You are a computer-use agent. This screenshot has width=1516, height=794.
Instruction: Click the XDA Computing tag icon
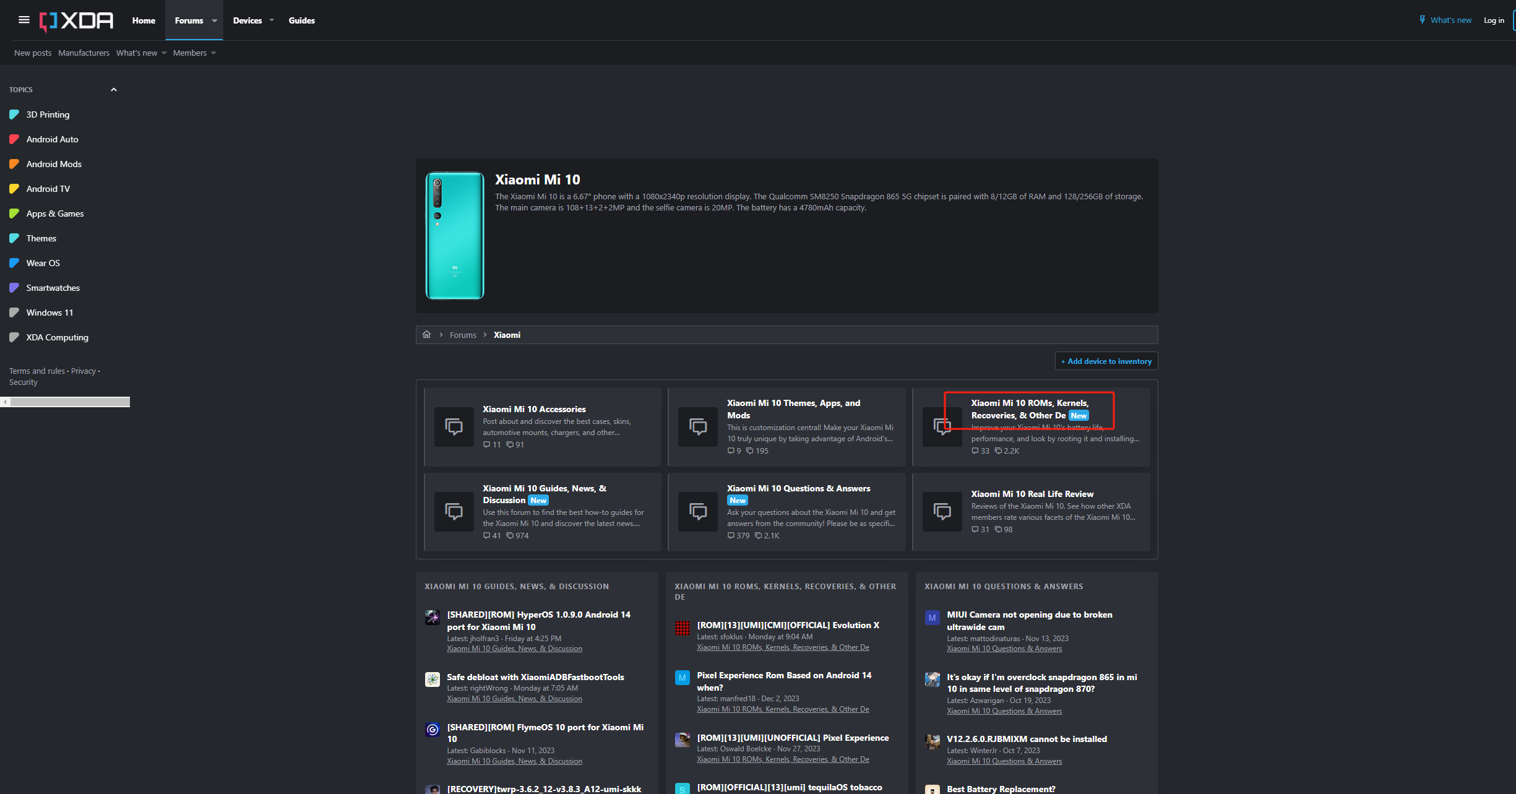(14, 337)
